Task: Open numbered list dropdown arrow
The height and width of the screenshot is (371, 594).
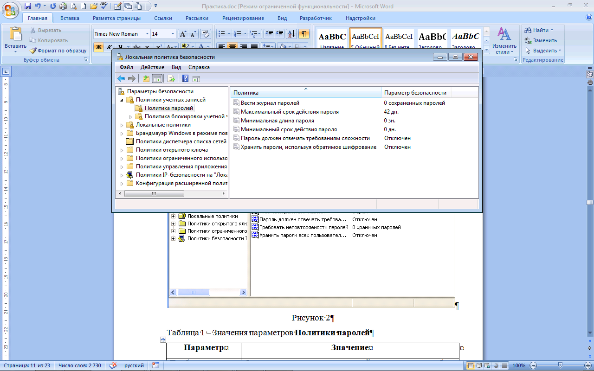Action: (x=245, y=34)
